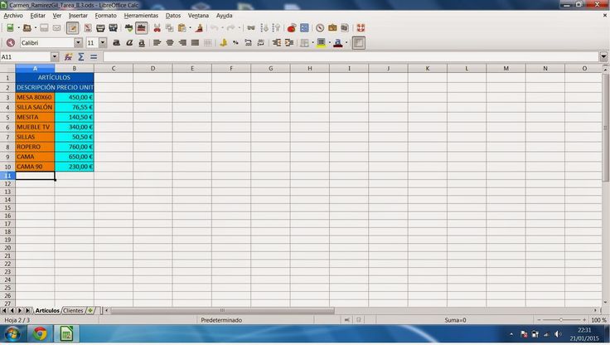Image resolution: width=610 pixels, height=345 pixels.
Task: Toggle grid lines for the sheet
Action: coord(358,43)
